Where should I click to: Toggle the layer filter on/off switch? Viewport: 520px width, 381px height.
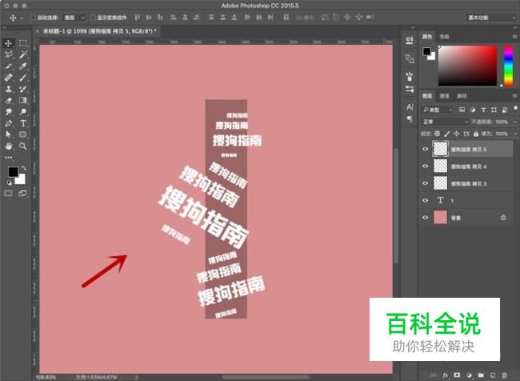tap(515, 109)
